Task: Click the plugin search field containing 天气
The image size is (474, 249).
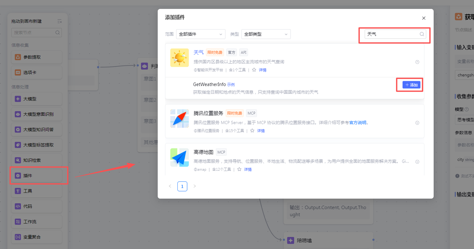Action: tap(391, 34)
